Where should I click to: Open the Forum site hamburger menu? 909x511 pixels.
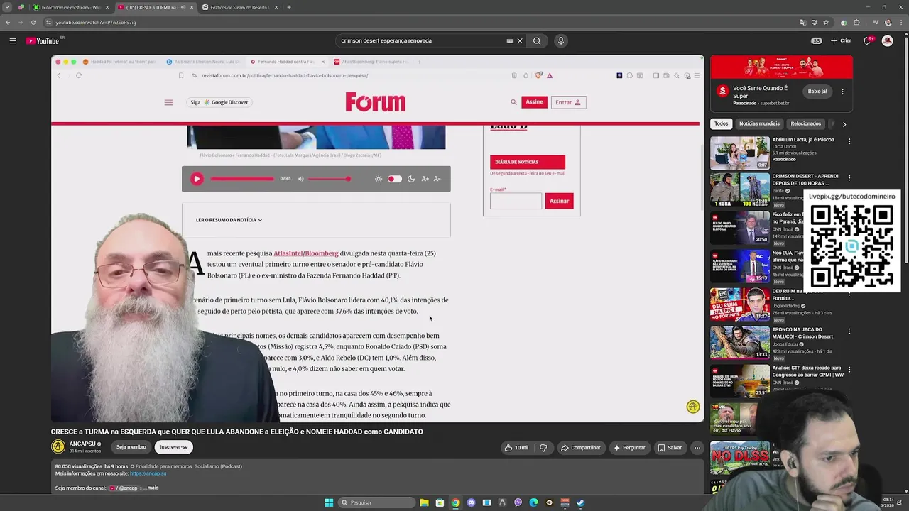(x=168, y=102)
